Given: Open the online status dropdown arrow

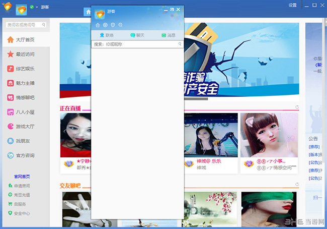Looking at the screenshot, I should pyautogui.click(x=37, y=7).
